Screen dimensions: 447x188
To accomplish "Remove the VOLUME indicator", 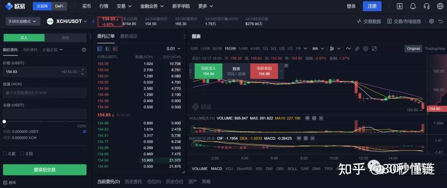I will [x=321, y=118].
